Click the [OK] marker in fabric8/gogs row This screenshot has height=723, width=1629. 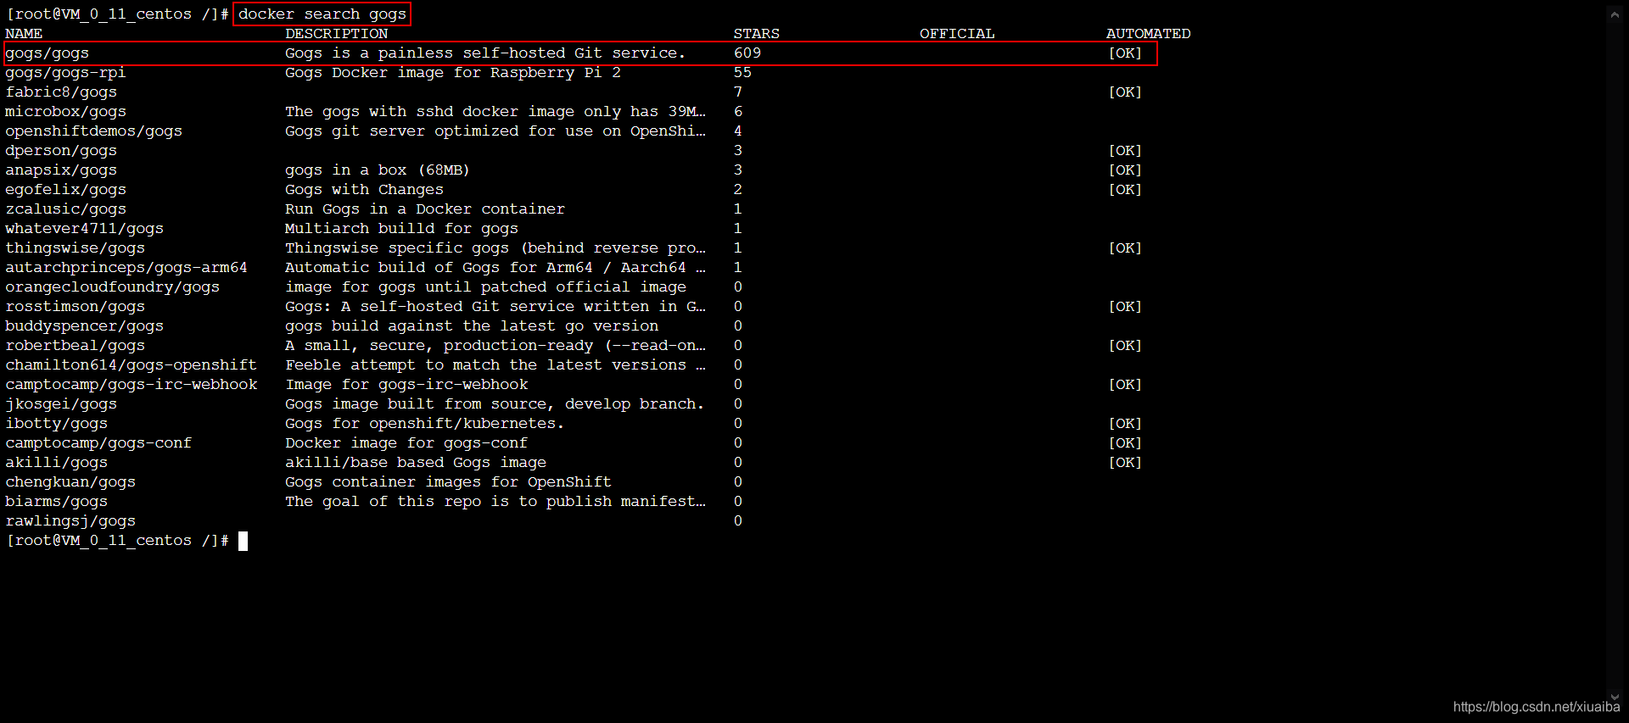pos(1125,92)
